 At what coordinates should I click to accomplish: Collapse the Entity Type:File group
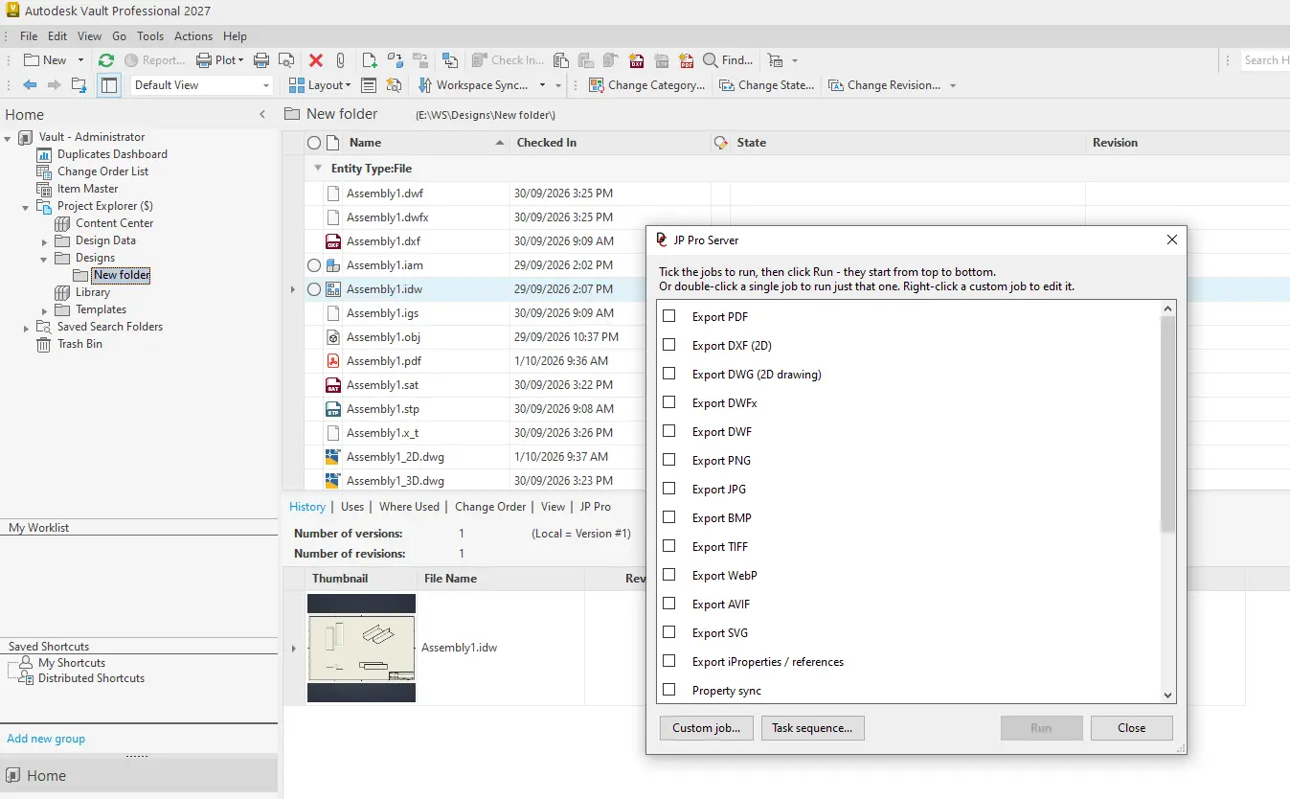[x=318, y=169]
